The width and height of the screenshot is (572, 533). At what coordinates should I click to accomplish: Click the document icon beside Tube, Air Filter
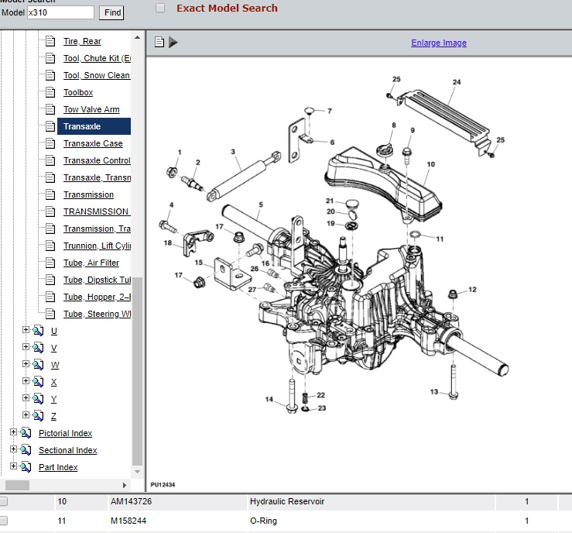click(50, 263)
